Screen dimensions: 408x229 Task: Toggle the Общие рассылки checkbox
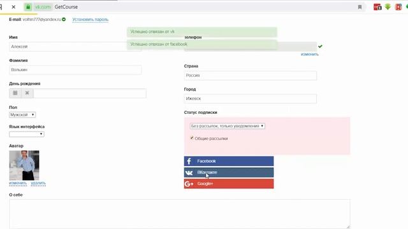click(x=192, y=138)
